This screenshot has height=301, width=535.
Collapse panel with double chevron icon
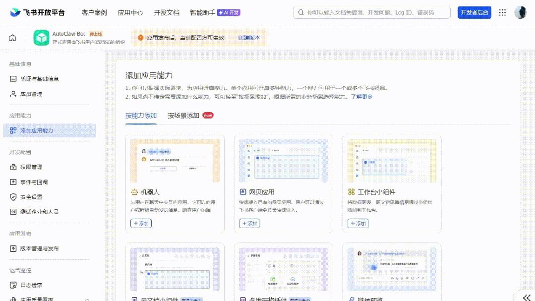point(527,297)
